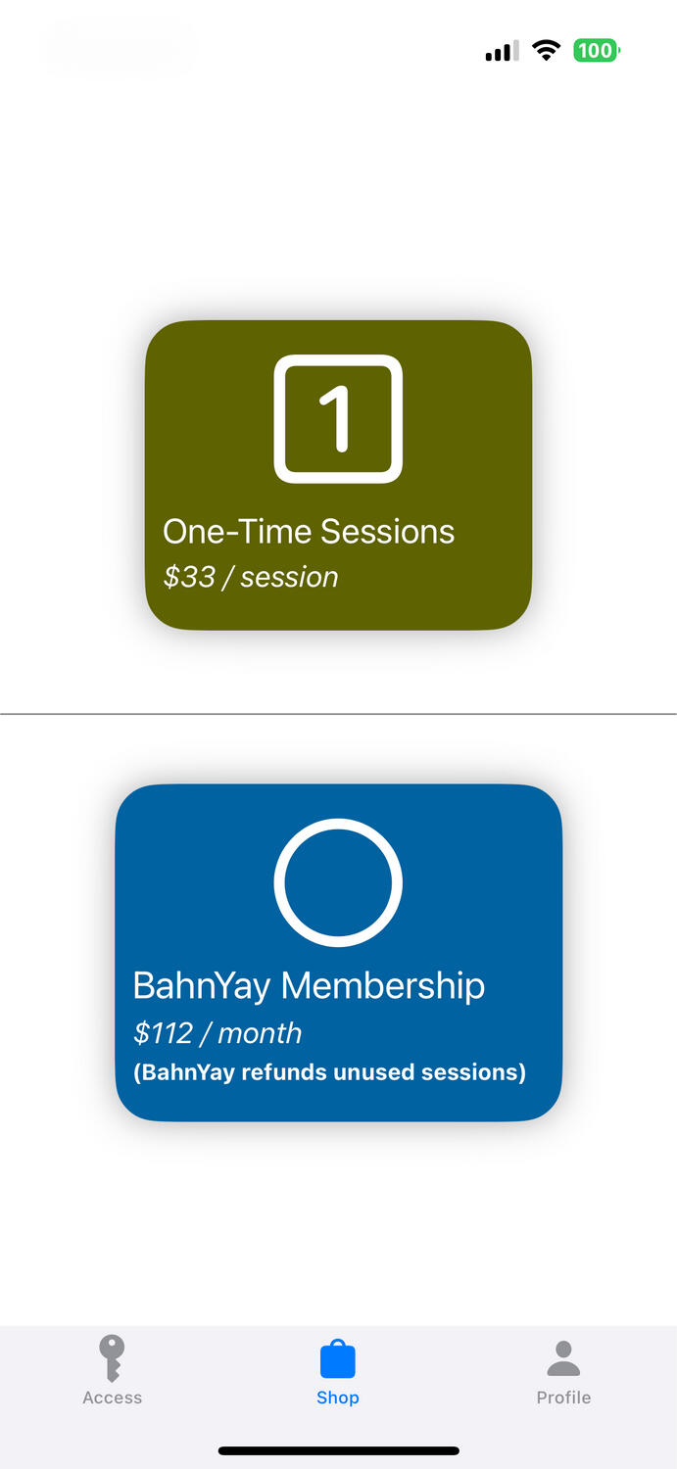Tap the Wi-Fi status icon
This screenshot has width=677, height=1469.
click(x=546, y=51)
